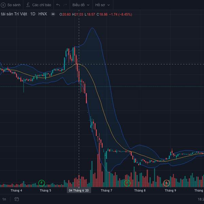Open the Biểu đồ dropdown menu
The width and height of the screenshot is (204, 204).
81,5
